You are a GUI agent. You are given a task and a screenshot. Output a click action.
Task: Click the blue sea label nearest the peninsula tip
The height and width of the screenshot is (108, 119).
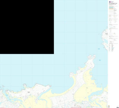tap(100, 60)
